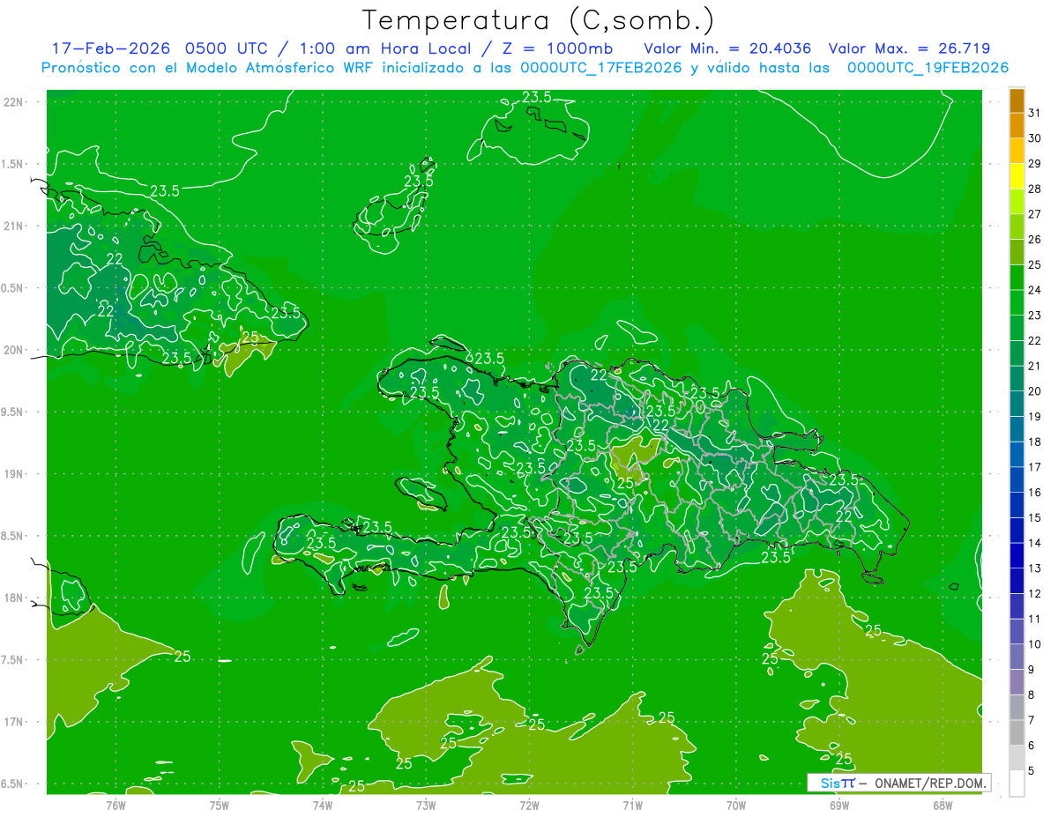Click the '21N' latitude axis label

coord(14,227)
